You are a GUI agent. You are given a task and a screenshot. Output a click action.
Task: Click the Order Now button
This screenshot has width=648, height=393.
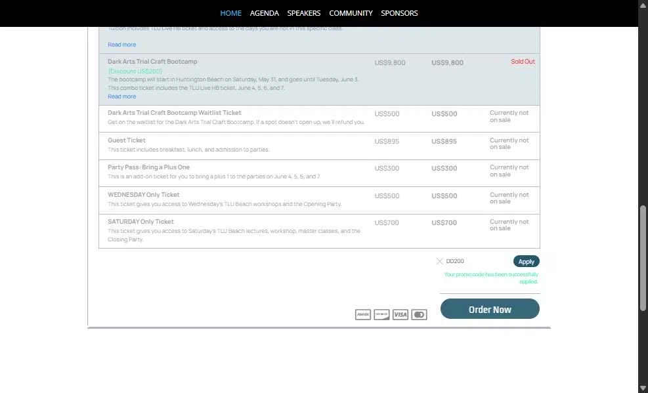490,309
